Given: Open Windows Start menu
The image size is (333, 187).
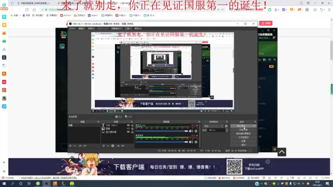Looking at the screenshot, I should (x=4, y=184).
